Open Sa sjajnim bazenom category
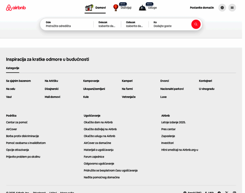 (18, 81)
